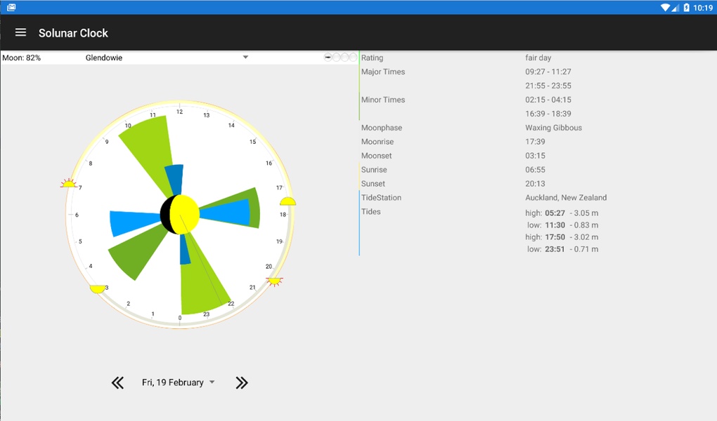Click the high tide 05:27 entry
Screen dimensions: 717x421
562,213
